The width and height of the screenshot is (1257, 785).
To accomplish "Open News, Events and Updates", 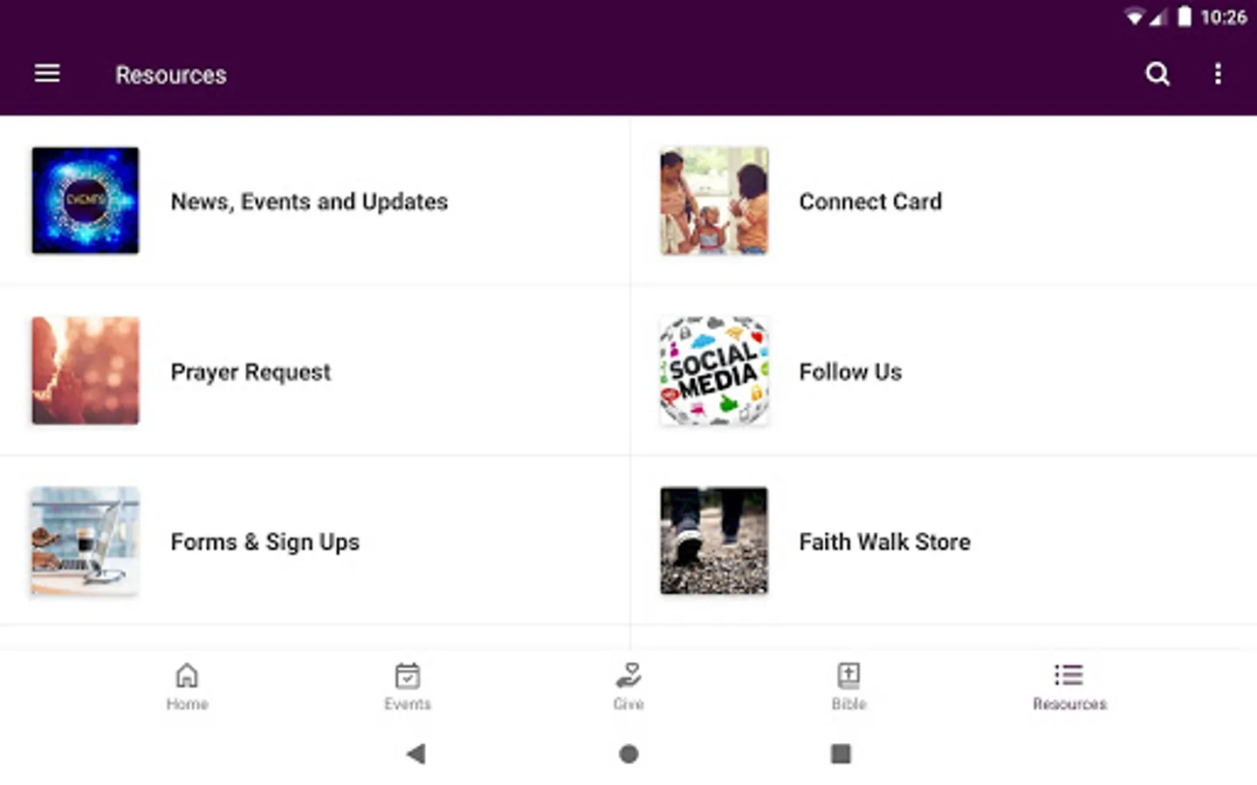I will point(309,201).
